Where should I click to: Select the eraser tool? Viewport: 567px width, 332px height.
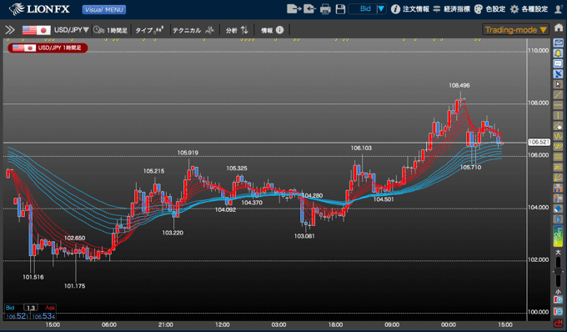[x=558, y=209]
